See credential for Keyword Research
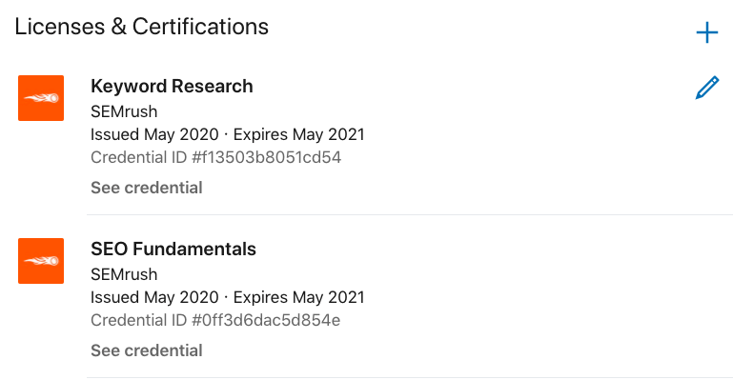This screenshot has width=733, height=380. click(147, 188)
